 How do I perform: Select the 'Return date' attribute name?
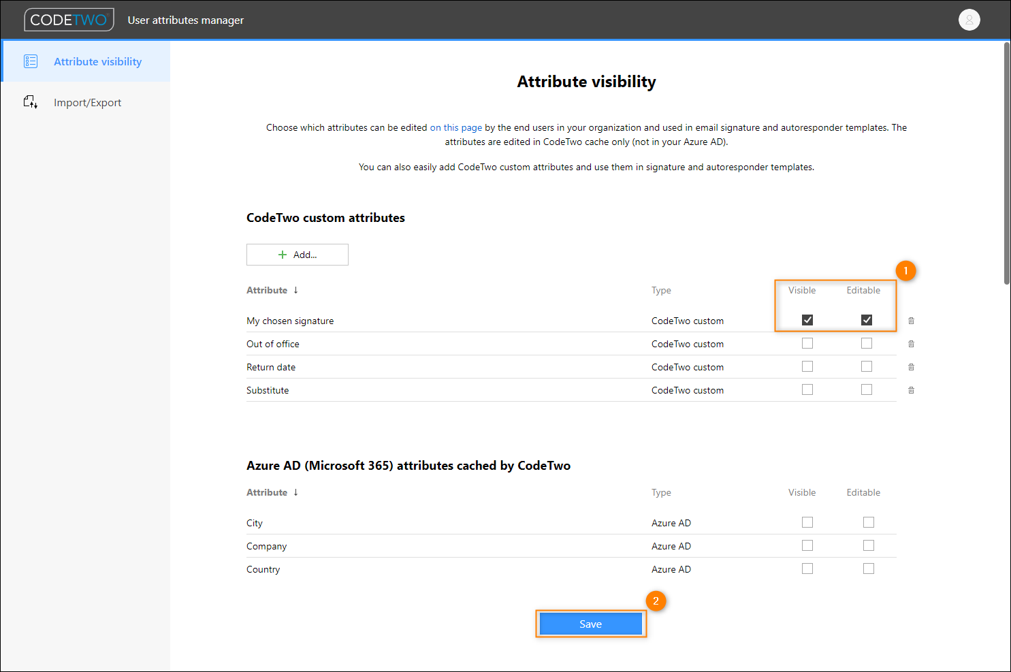[271, 367]
